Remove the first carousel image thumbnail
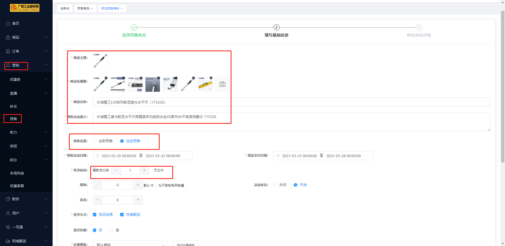 (x=106, y=78)
